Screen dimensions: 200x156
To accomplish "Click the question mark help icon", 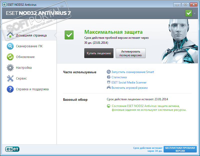I will [10, 89].
